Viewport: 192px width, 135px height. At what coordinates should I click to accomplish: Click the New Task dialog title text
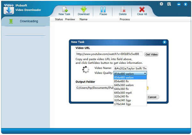(78, 42)
